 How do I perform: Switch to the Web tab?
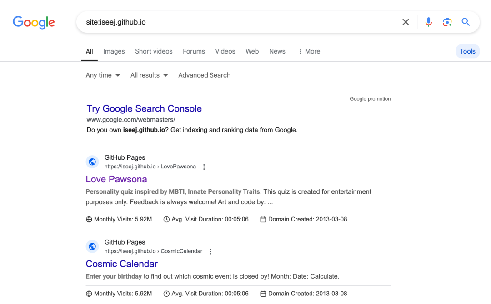pos(252,51)
